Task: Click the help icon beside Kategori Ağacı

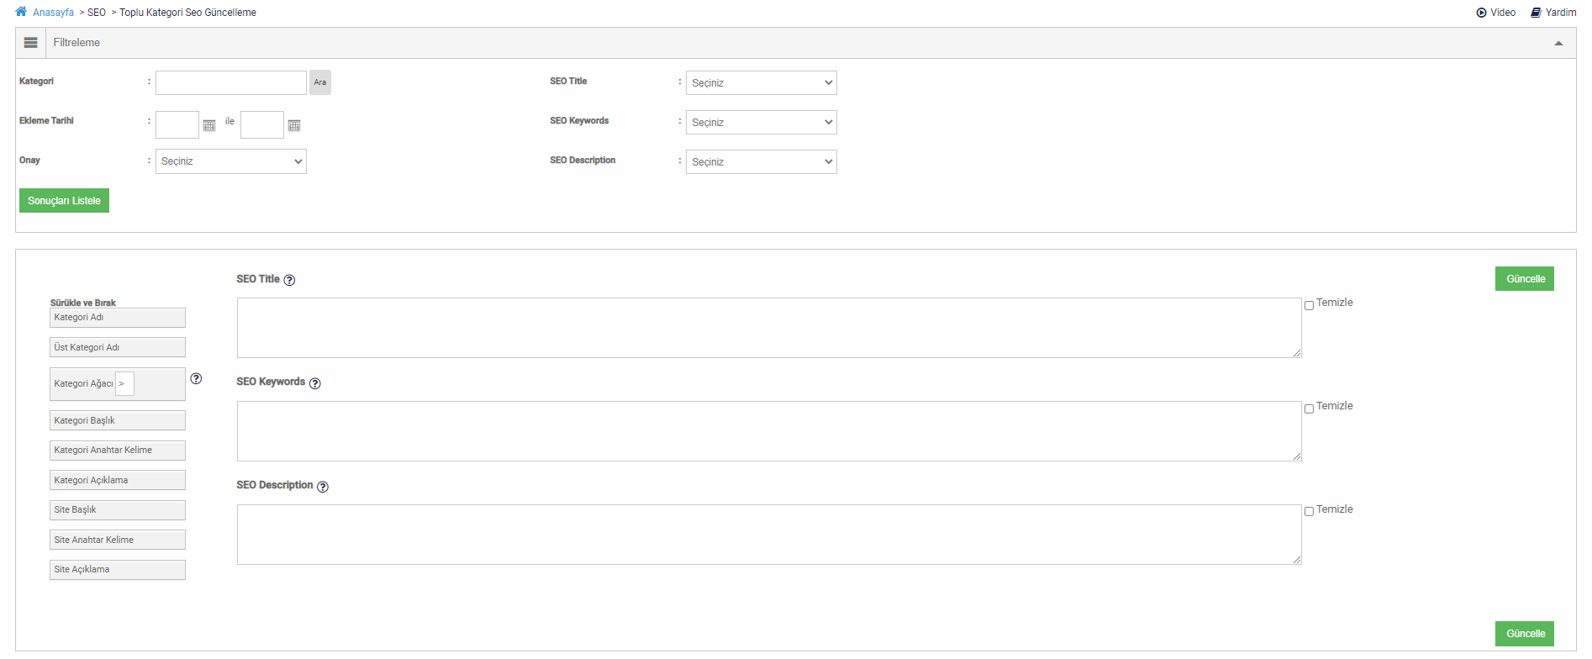Action: pyautogui.click(x=196, y=379)
